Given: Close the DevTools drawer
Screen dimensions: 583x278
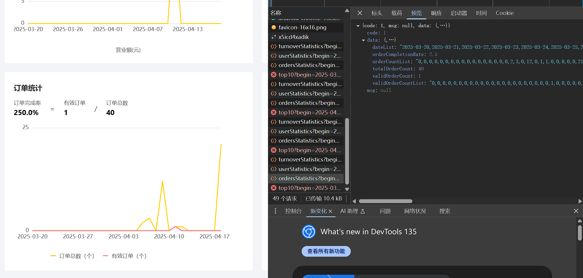Looking at the screenshot, I should 576,211.
